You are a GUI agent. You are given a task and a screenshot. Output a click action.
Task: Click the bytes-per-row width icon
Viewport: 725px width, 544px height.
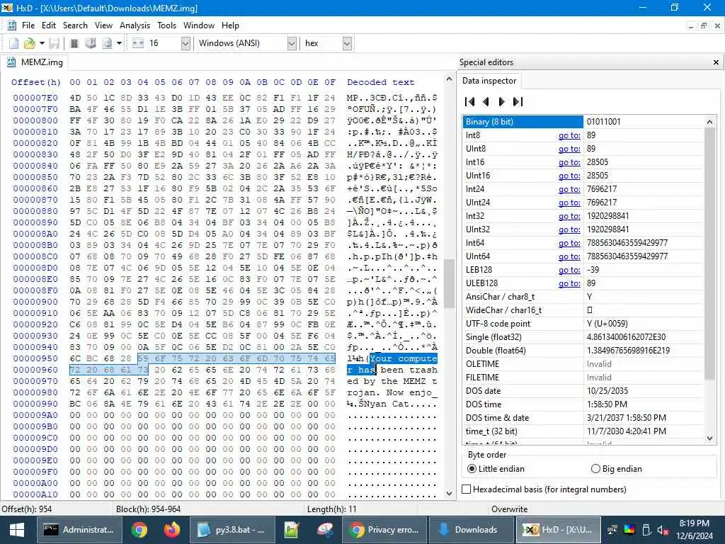point(138,43)
